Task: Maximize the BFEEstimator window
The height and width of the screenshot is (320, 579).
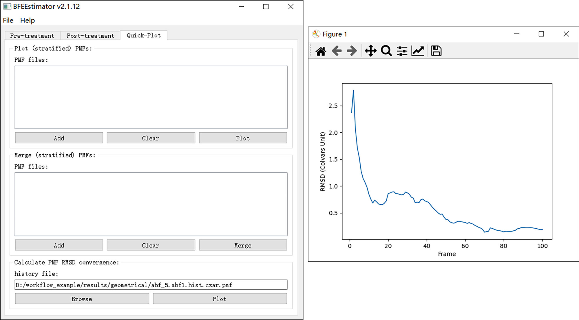Action: (x=266, y=6)
